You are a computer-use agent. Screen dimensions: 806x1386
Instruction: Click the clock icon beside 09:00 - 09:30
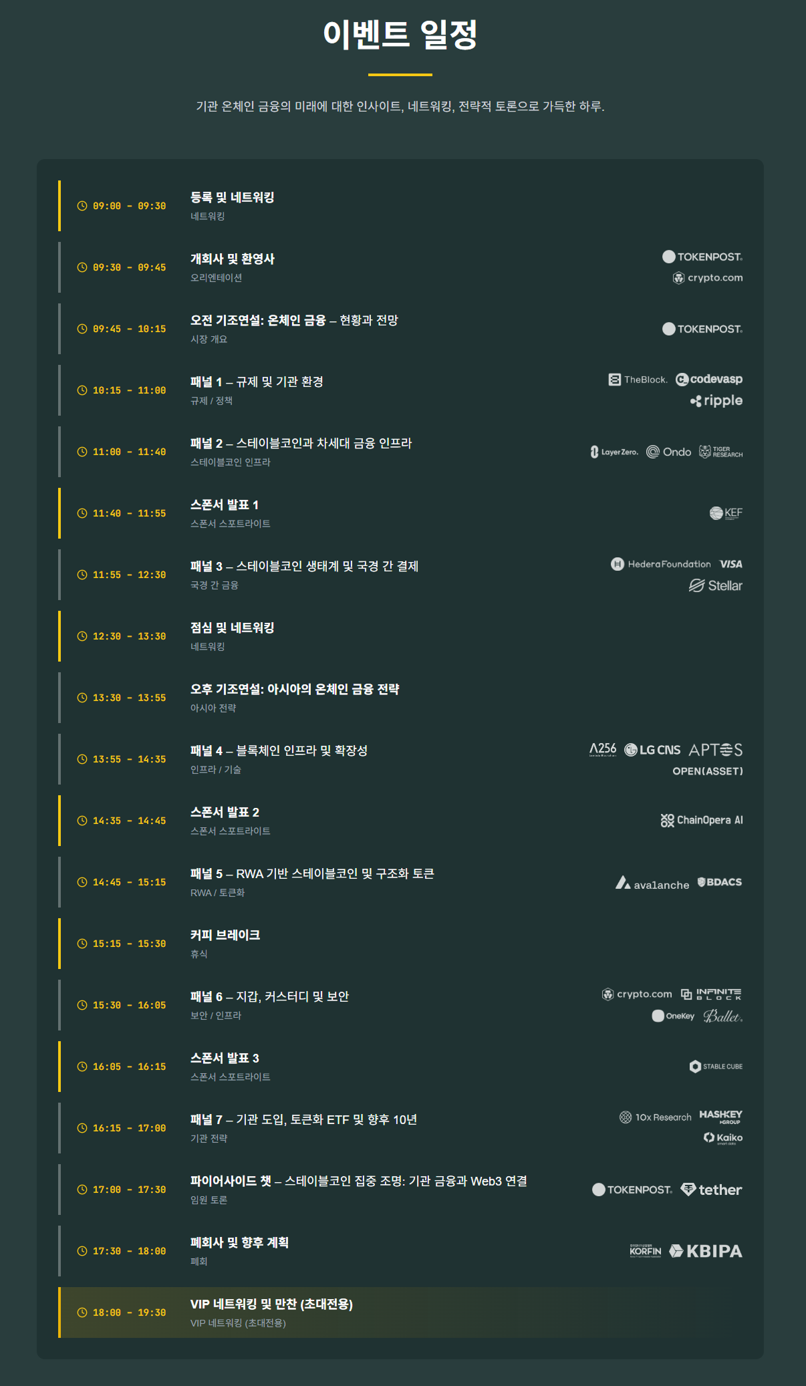click(x=82, y=206)
